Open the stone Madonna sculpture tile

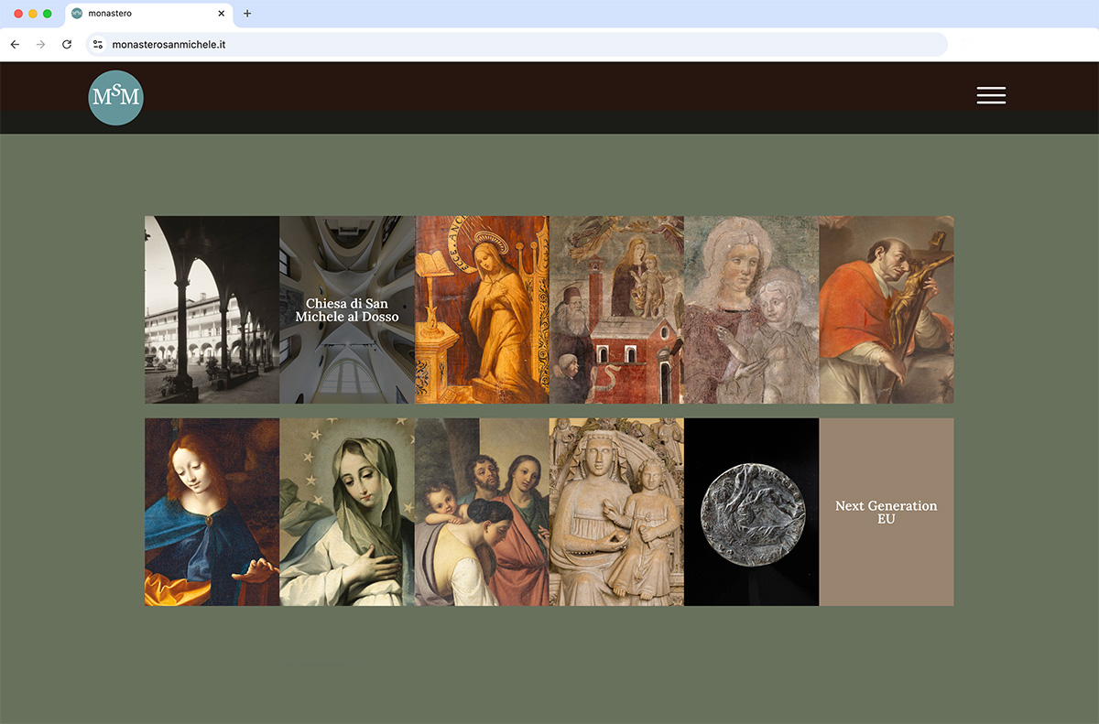[x=616, y=512]
